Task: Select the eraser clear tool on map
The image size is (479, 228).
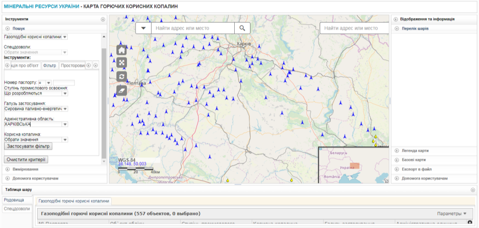Action: (x=121, y=90)
